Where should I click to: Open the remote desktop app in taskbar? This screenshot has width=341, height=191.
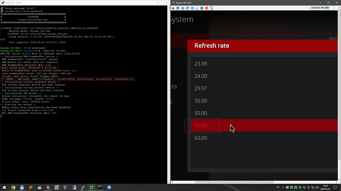(x=74, y=188)
